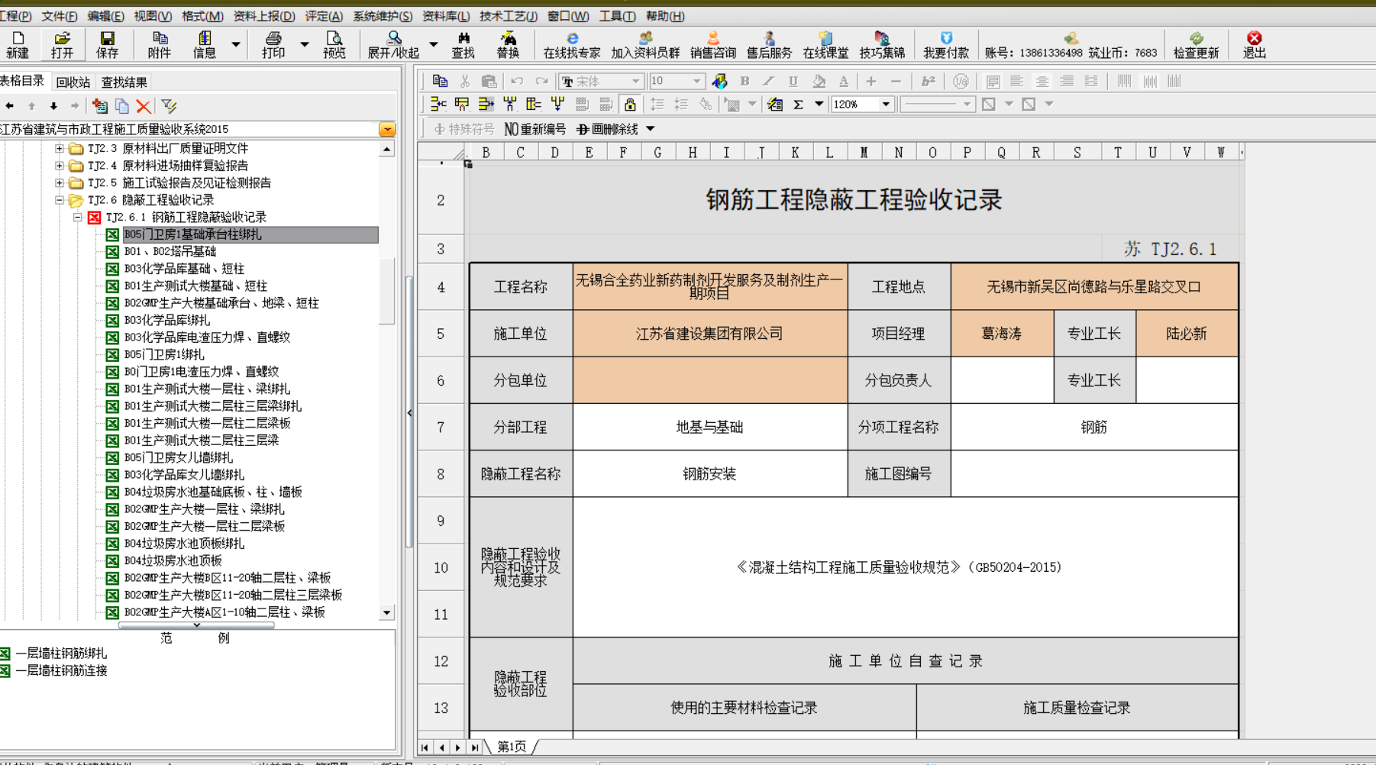
Task: Switch to the 查找结果 tab
Action: tap(124, 82)
